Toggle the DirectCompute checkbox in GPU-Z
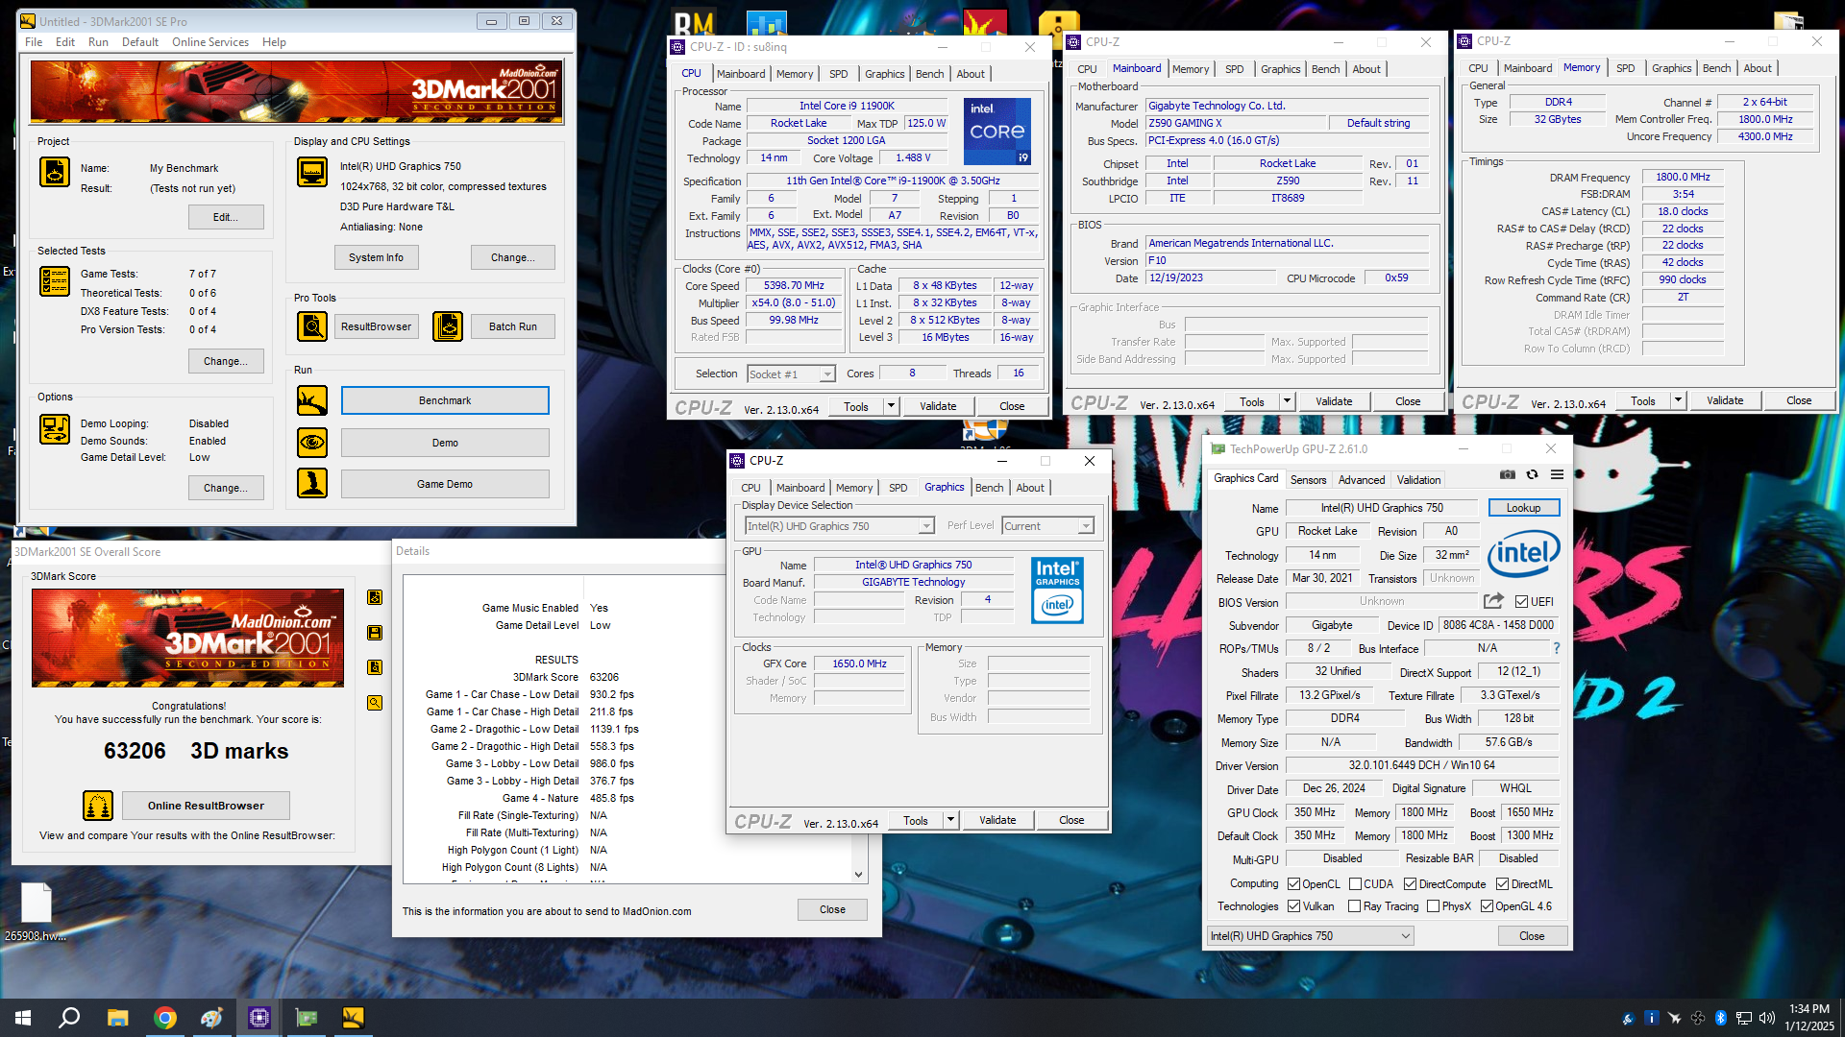This screenshot has height=1037, width=1845. (1410, 884)
